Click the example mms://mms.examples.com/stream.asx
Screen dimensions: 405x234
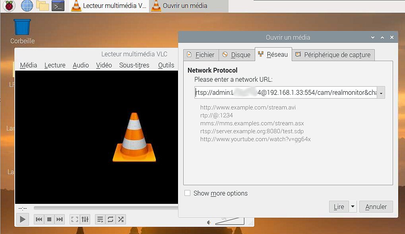252,123
